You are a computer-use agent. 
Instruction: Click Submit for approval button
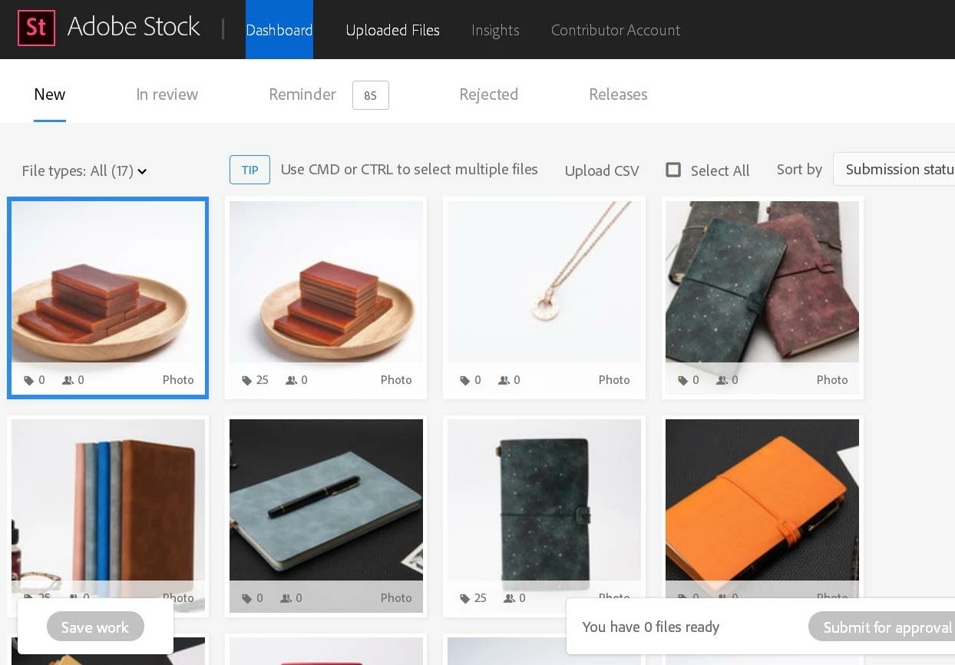(883, 627)
